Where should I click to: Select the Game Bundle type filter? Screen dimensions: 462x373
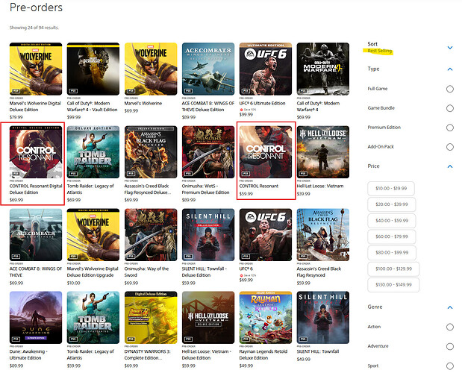click(449, 108)
